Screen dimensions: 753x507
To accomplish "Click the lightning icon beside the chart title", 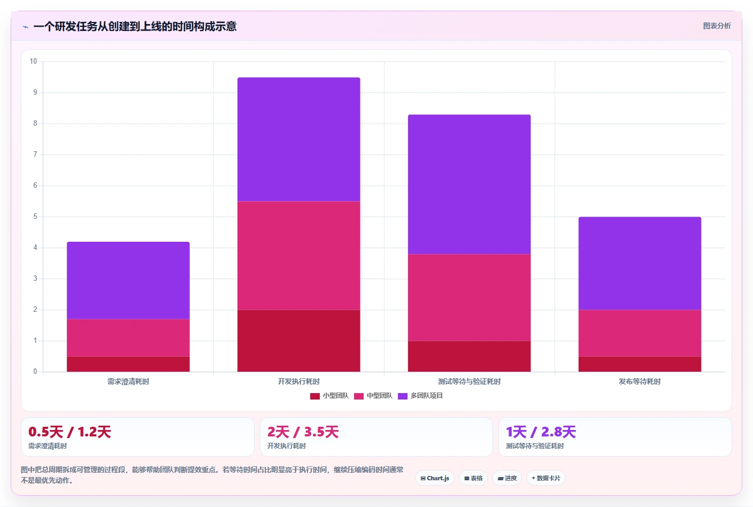I will click(x=25, y=27).
